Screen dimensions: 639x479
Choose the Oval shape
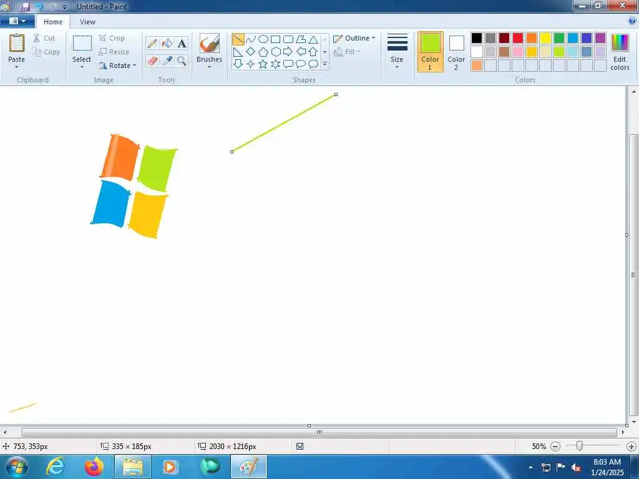263,39
